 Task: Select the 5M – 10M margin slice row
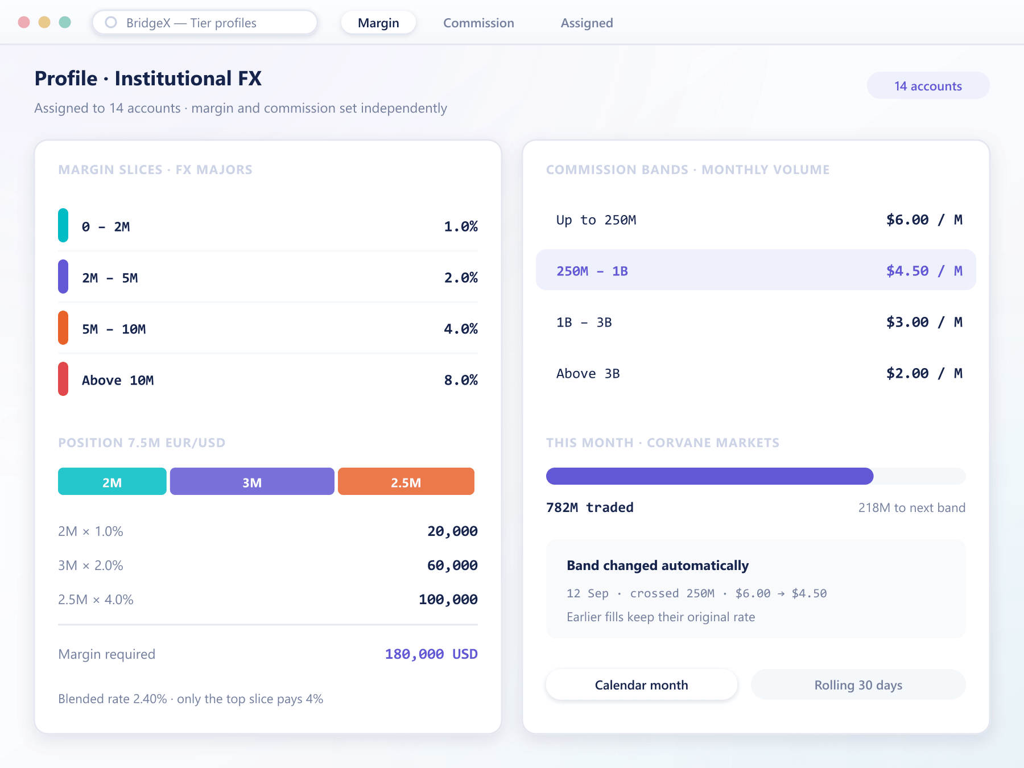[x=268, y=328]
